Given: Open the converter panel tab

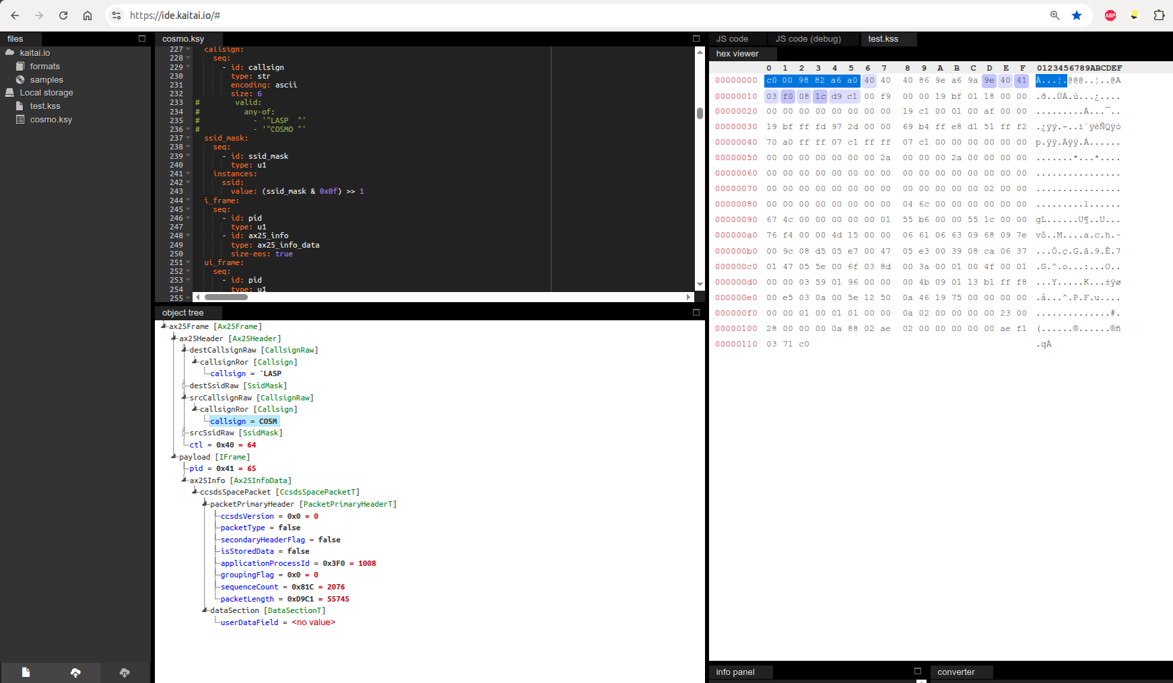Looking at the screenshot, I should coord(956,672).
